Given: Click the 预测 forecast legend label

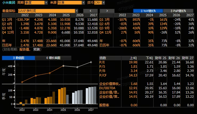Looking at the screenshot, I should 36,50.
